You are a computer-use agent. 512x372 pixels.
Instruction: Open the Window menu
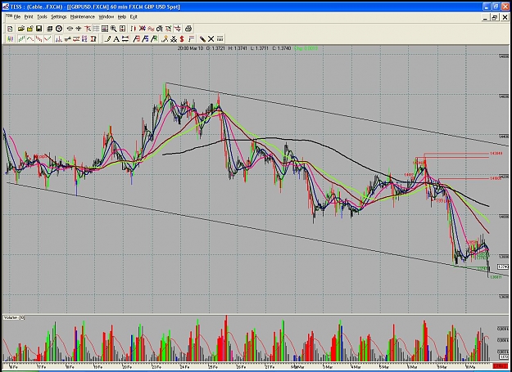[x=106, y=16]
